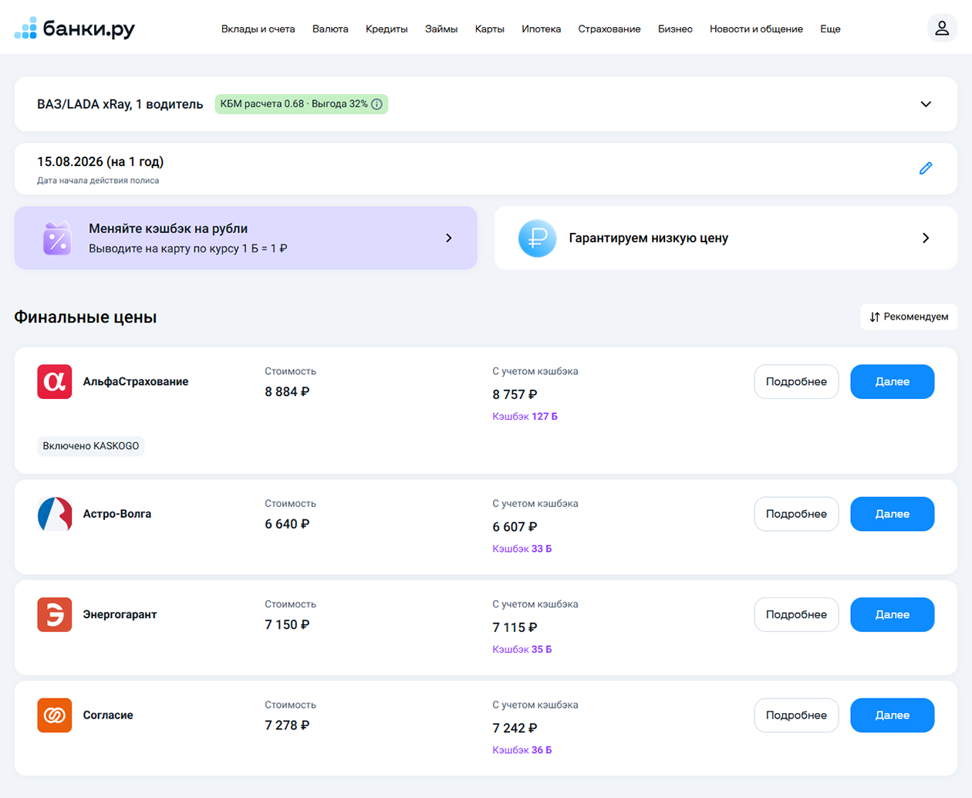
Task: Open the Страхование menu
Action: coord(609,29)
